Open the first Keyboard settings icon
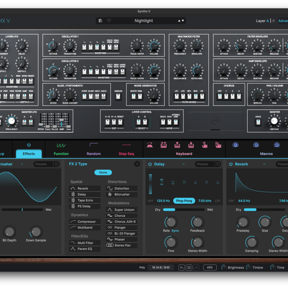The image size is (288, 288). 150,145
